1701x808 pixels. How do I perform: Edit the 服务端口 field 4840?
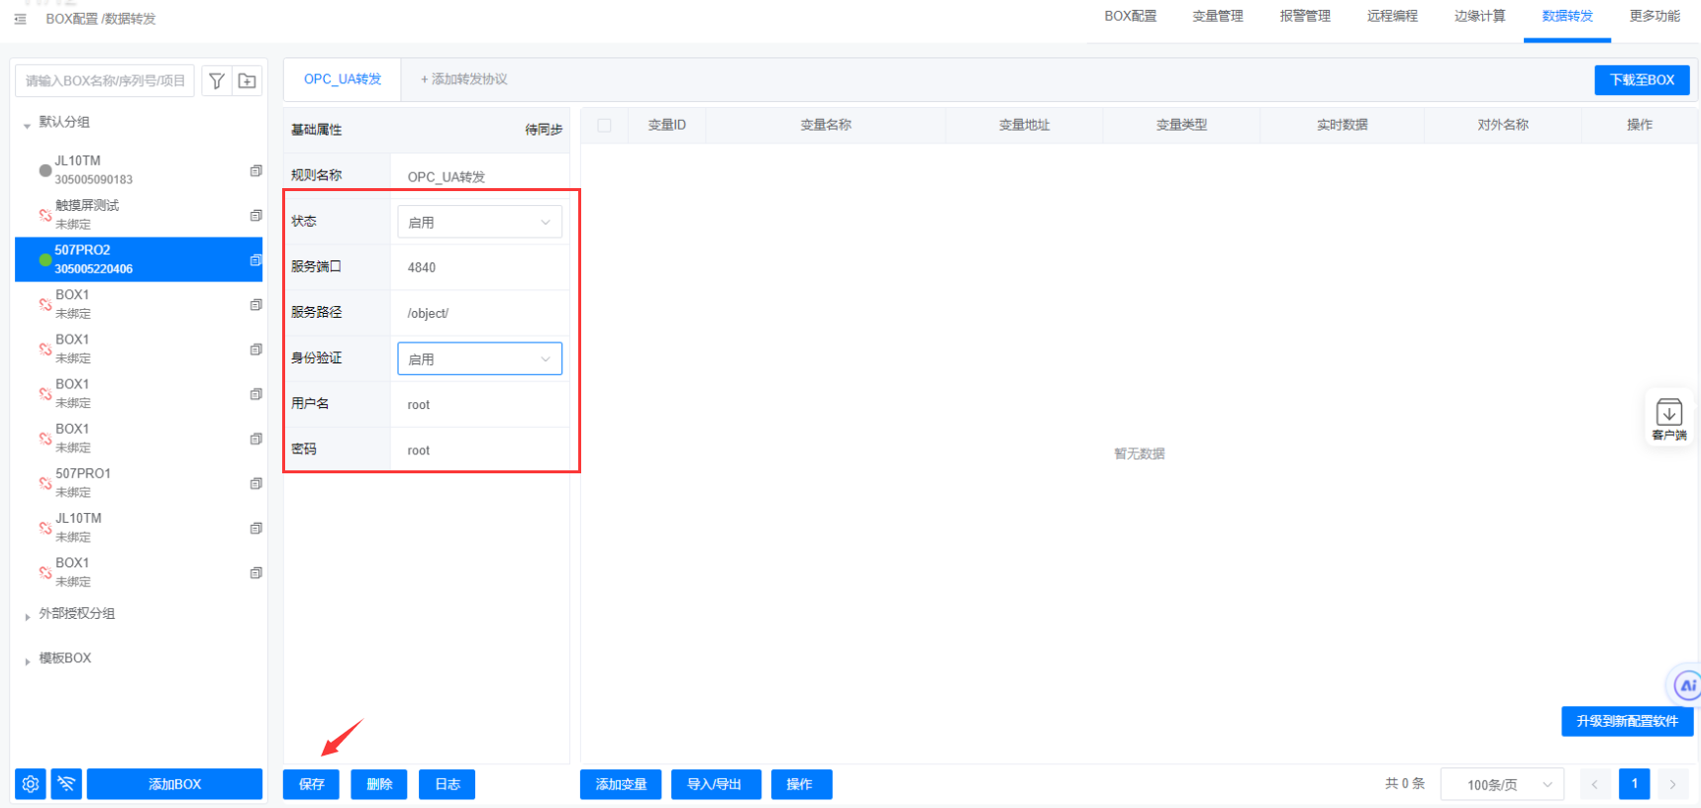tap(480, 267)
